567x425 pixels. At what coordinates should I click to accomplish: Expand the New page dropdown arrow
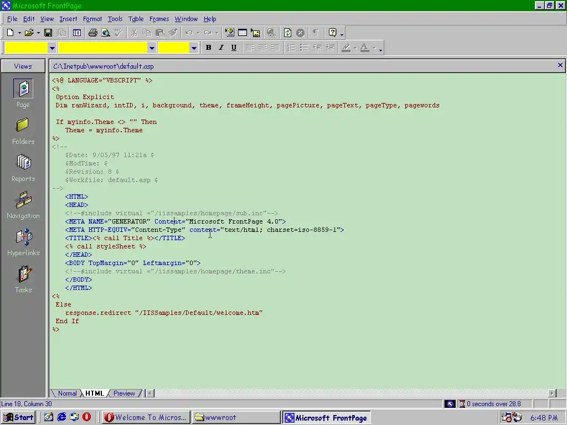pos(19,33)
